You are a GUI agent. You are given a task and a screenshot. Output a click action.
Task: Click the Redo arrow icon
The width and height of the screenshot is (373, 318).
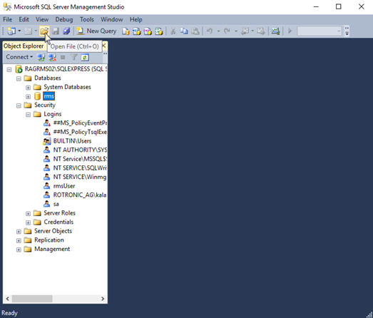click(x=227, y=31)
